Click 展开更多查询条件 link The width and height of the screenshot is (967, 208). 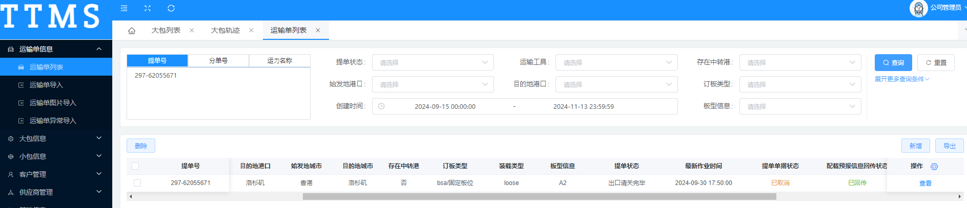pos(901,79)
